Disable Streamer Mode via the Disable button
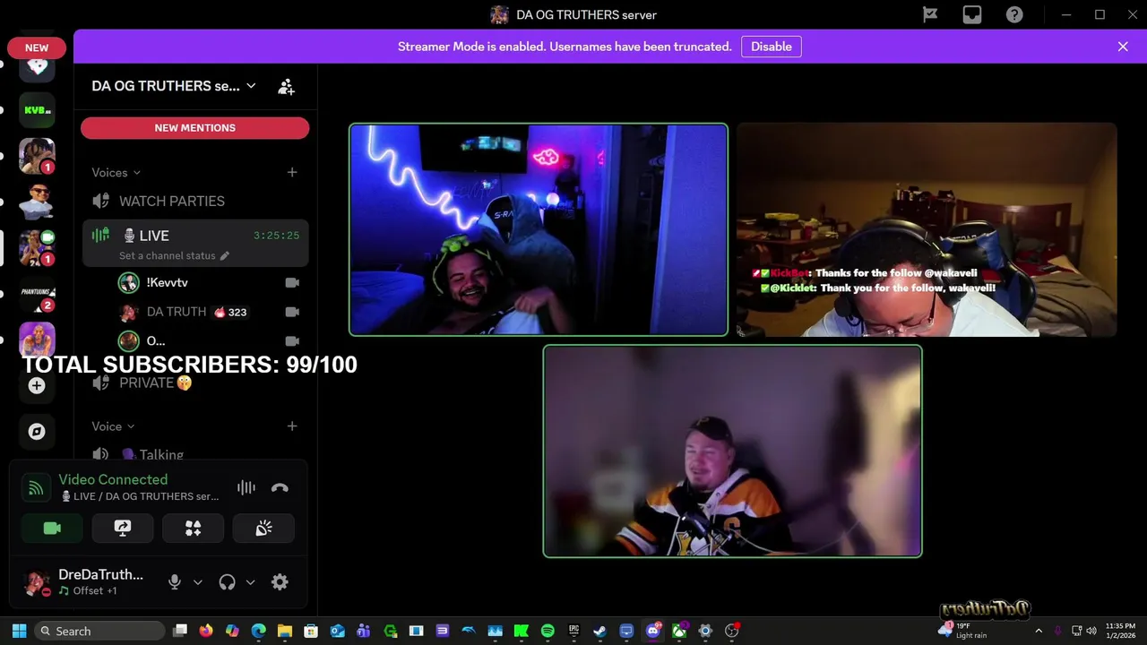Image resolution: width=1147 pixels, height=645 pixels. (x=771, y=47)
